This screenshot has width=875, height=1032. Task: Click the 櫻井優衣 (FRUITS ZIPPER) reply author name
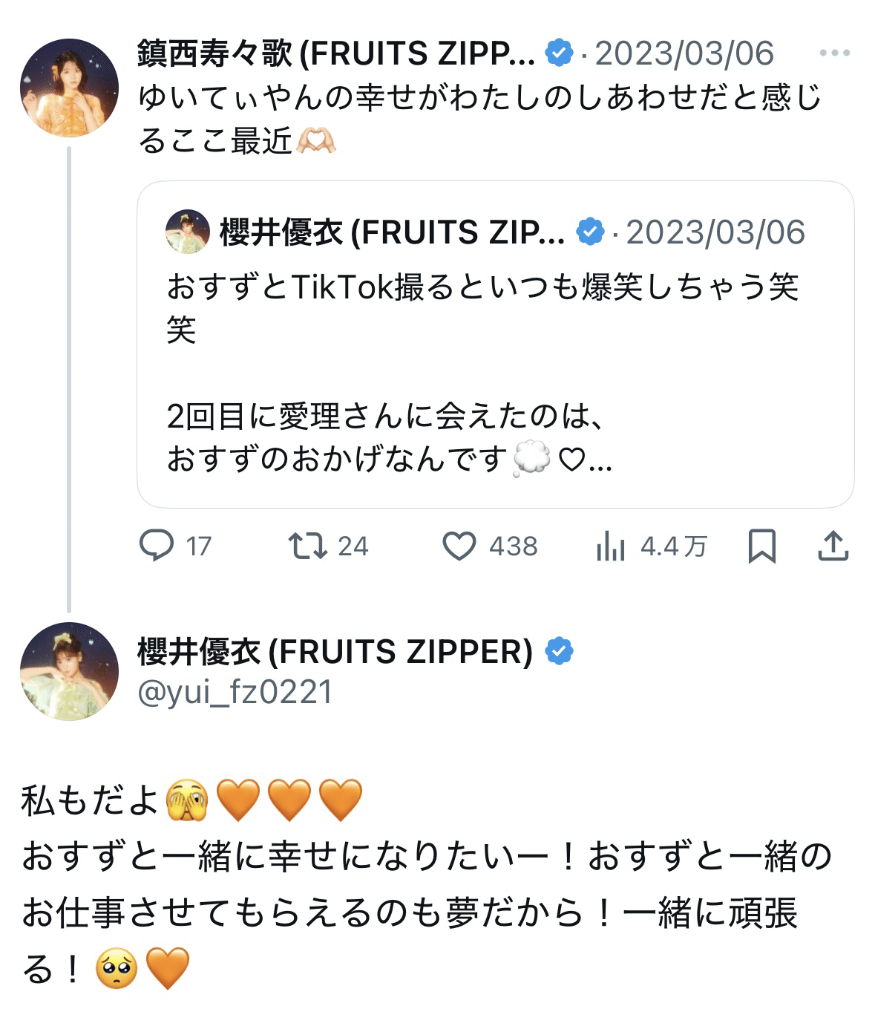coord(335,652)
